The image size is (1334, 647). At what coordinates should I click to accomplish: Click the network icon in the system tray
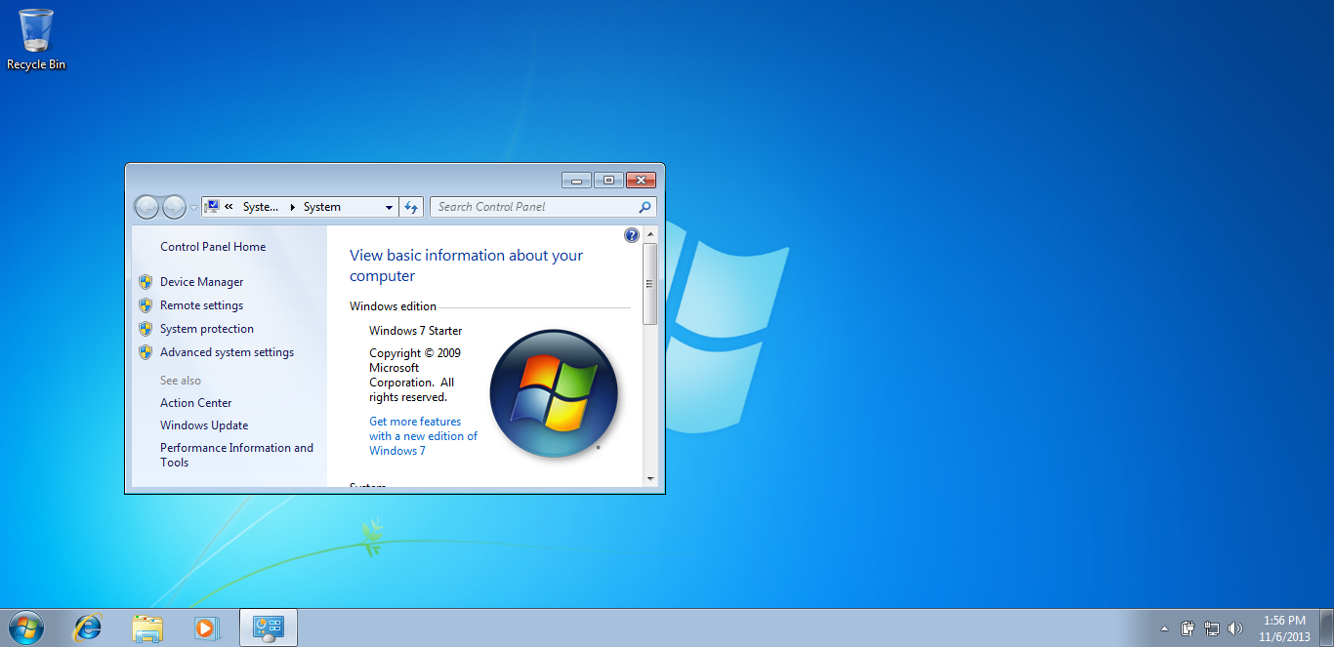coord(1212,628)
